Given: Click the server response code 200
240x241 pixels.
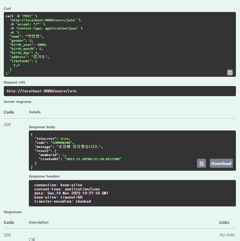Looking at the screenshot, I should tap(7, 125).
